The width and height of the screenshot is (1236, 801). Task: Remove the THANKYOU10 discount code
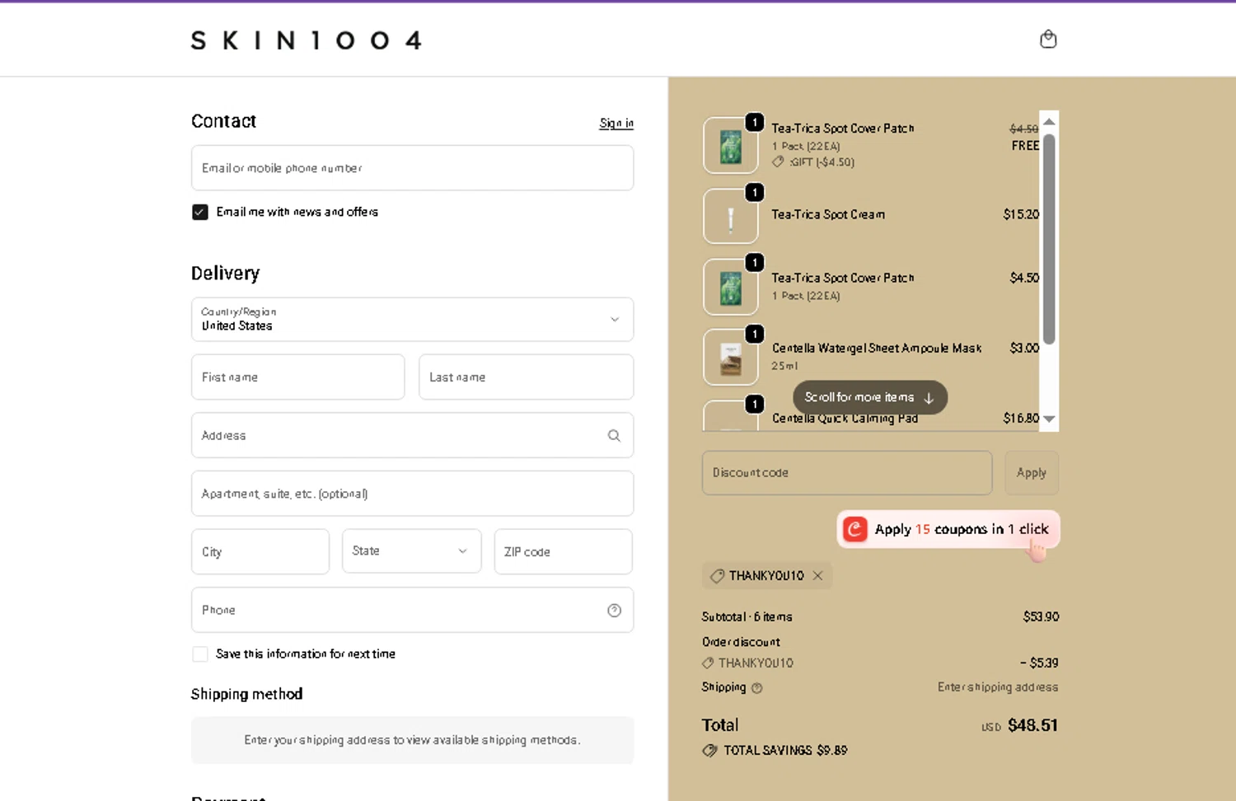point(817,576)
